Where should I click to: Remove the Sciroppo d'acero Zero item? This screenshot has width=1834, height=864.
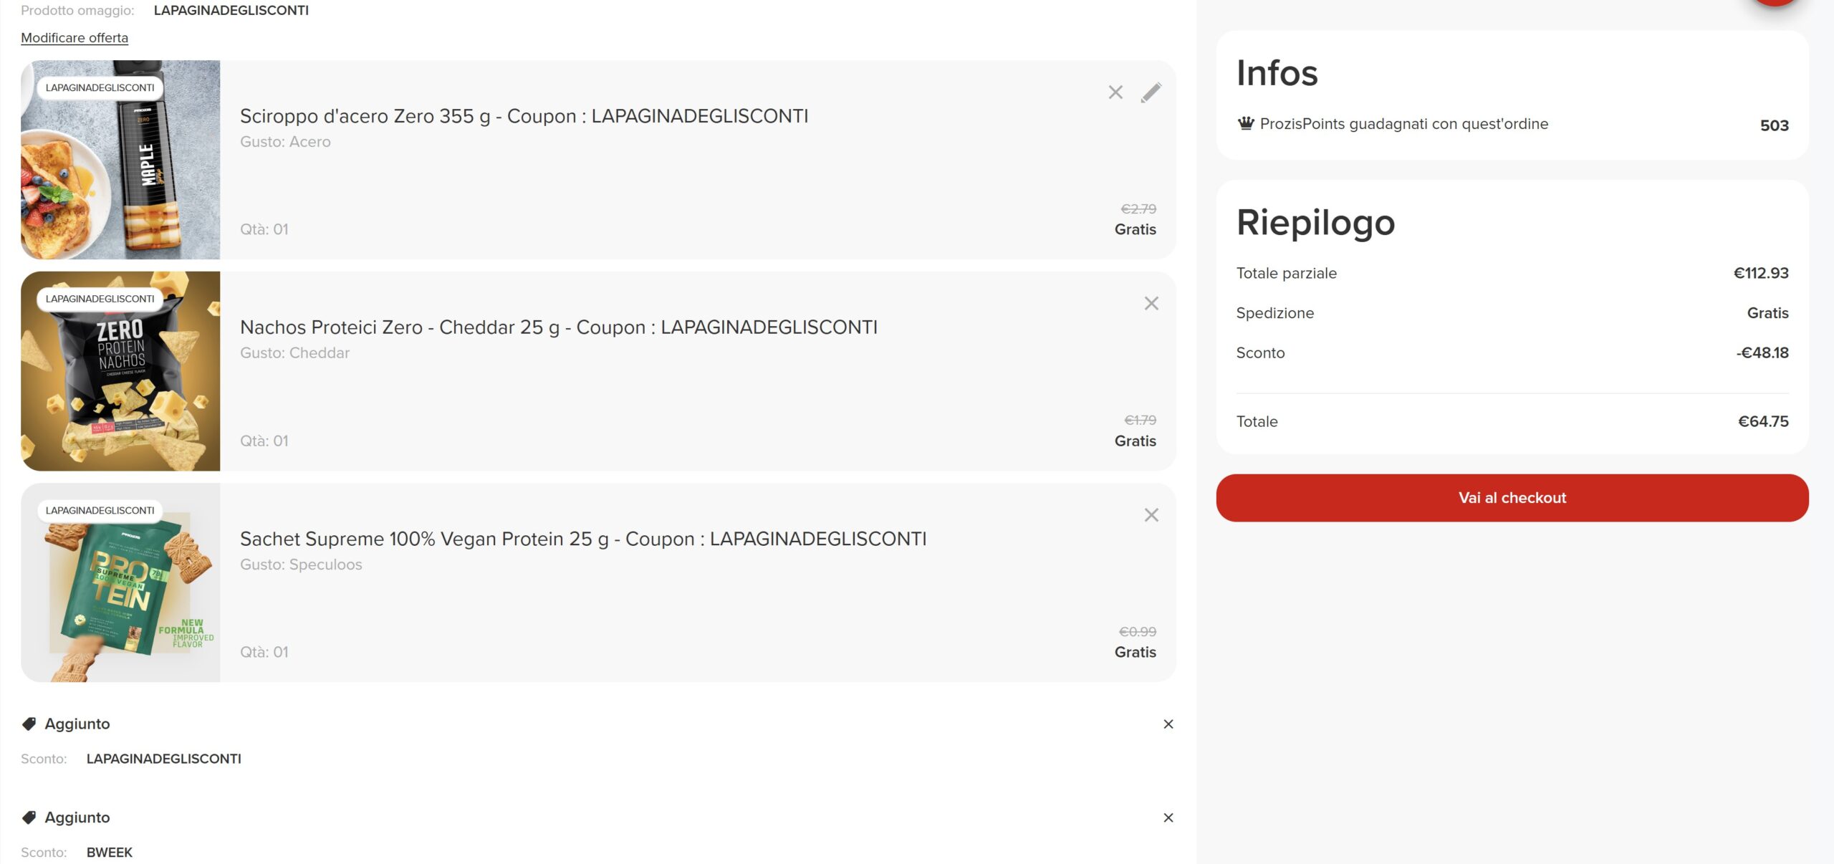pos(1115,92)
